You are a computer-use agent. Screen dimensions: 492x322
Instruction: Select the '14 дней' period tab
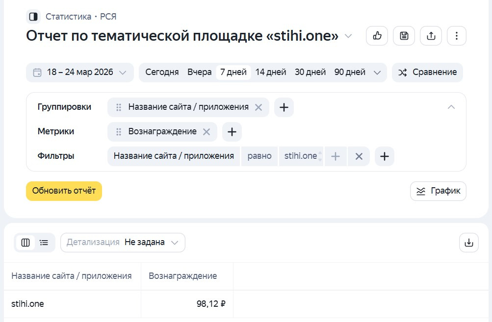pyautogui.click(x=270, y=73)
